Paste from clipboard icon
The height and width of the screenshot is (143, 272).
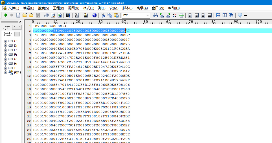click(116, 15)
